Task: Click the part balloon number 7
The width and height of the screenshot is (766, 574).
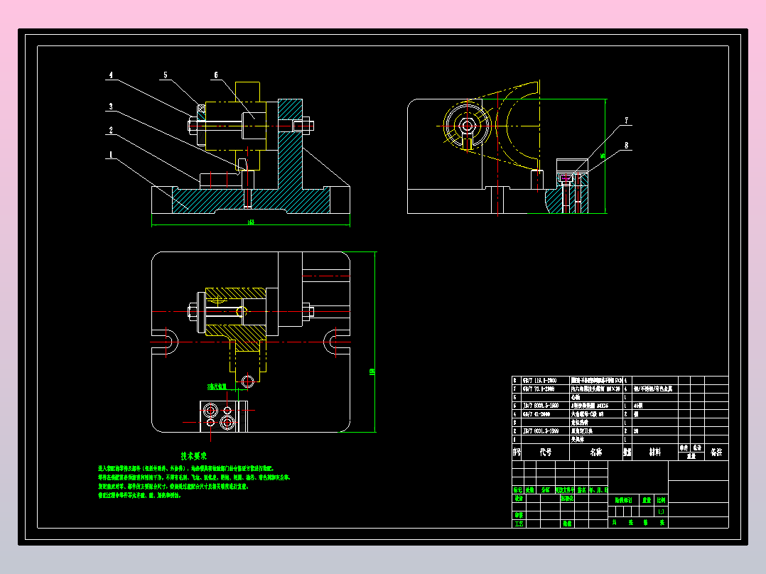Action: (626, 120)
